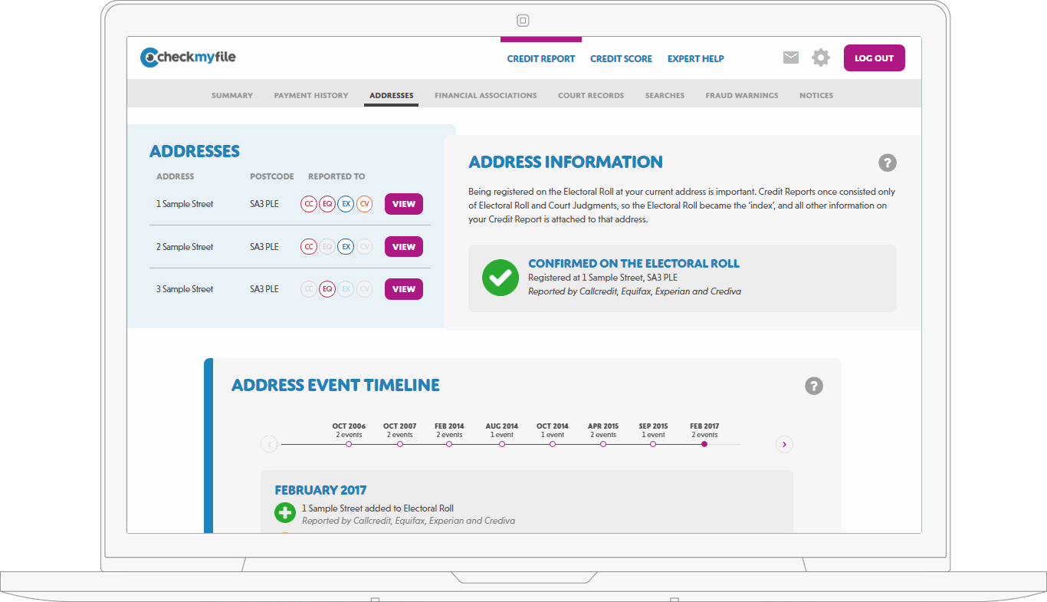The image size is (1047, 602).
Task: Click the EQ badge for 3 Sample Street
Action: point(327,289)
